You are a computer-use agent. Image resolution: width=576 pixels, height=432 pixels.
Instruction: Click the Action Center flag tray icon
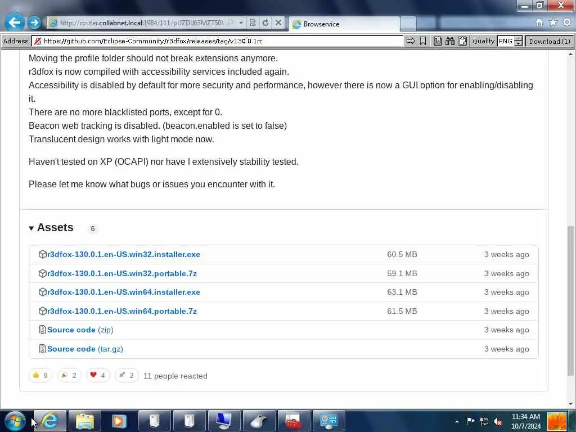click(x=471, y=421)
